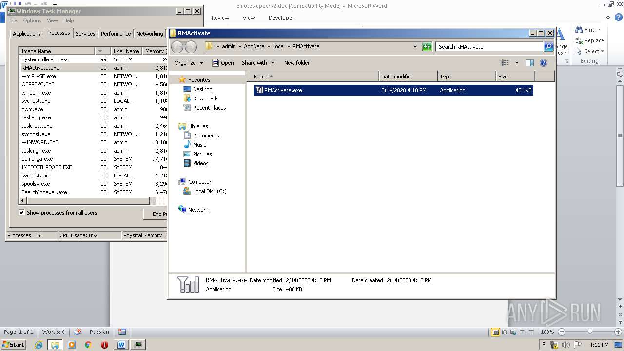This screenshot has width=624, height=351.
Task: Open Share with dropdown
Action: [258, 63]
